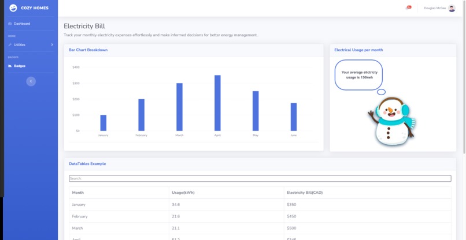Select the 'February' table cell

coord(119,216)
